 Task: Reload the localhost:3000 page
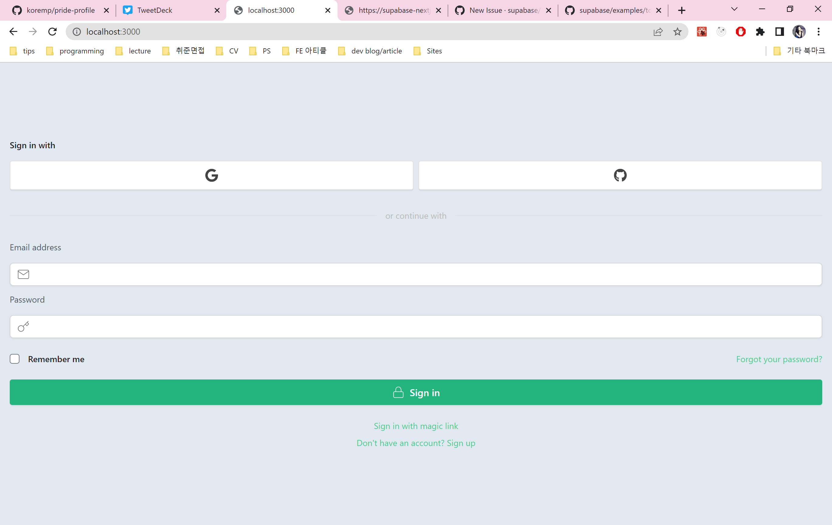[53, 31]
